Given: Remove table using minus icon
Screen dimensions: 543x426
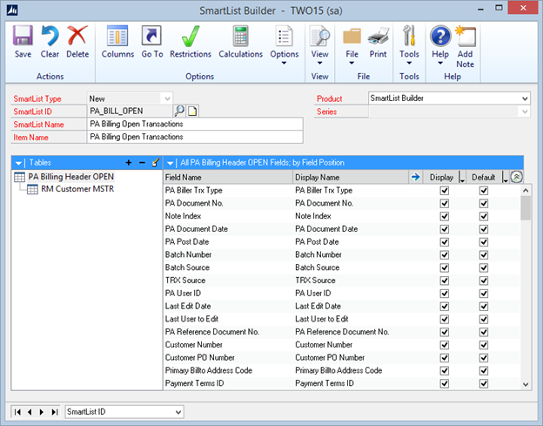Looking at the screenshot, I should [x=142, y=163].
